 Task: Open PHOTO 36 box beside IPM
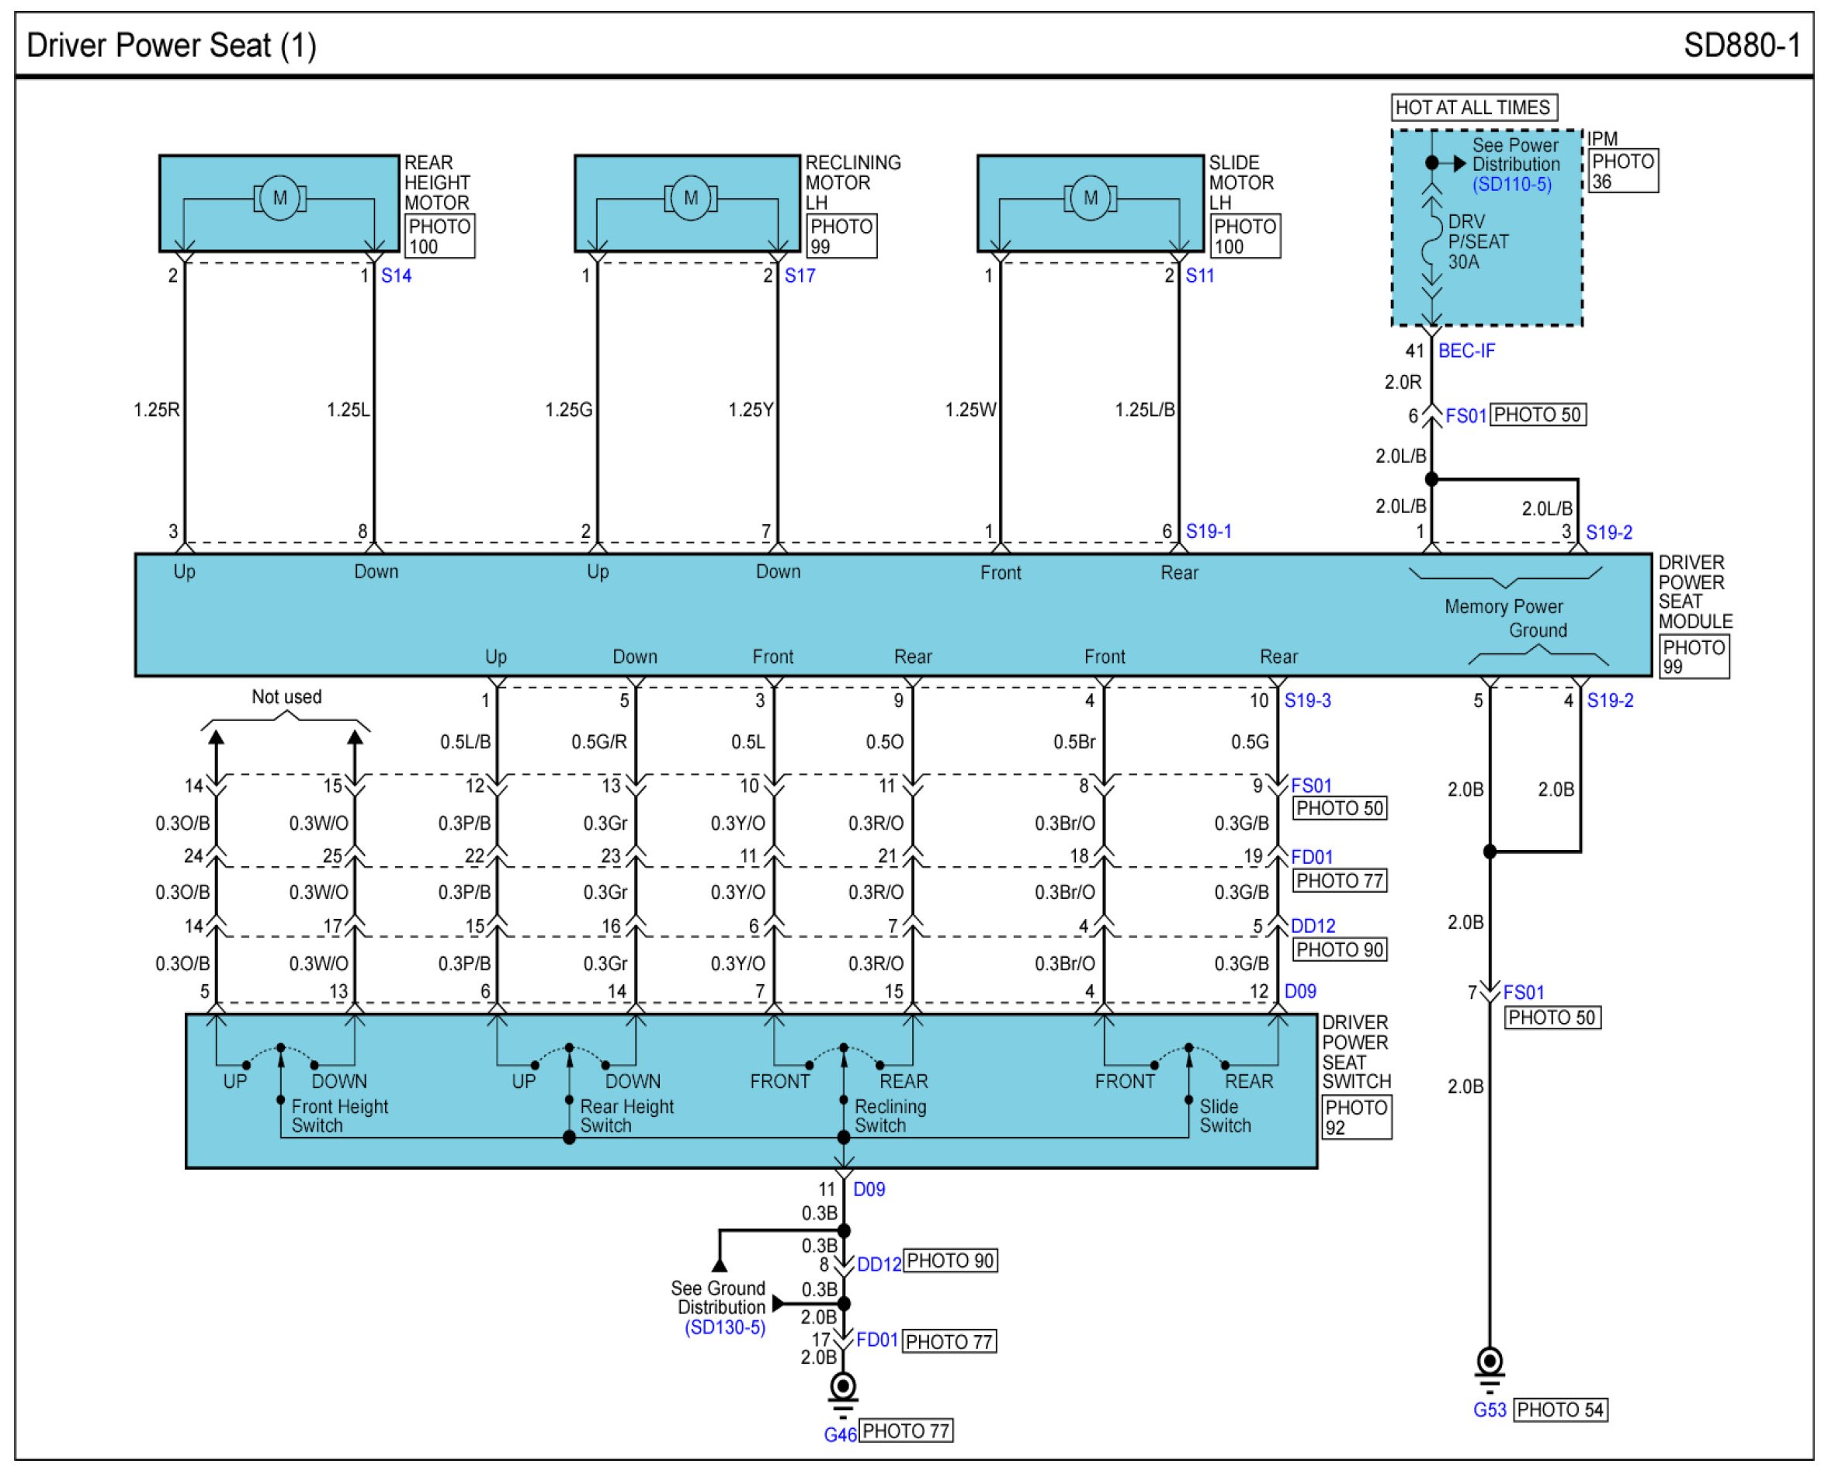[x=1622, y=171]
